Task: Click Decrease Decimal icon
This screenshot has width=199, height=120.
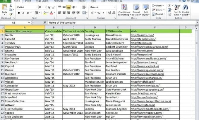Action: pos(114,13)
